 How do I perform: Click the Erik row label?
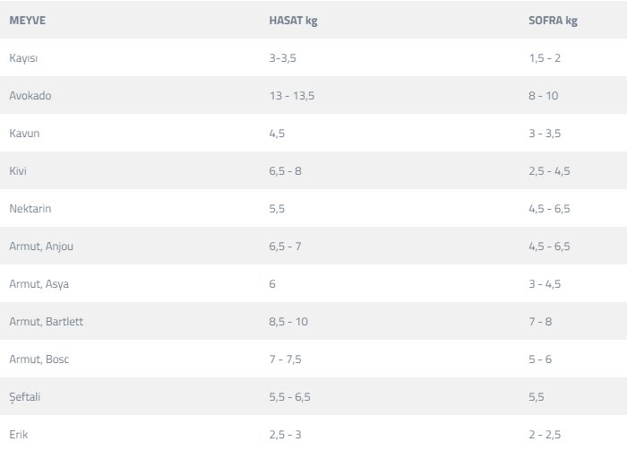pos(19,435)
